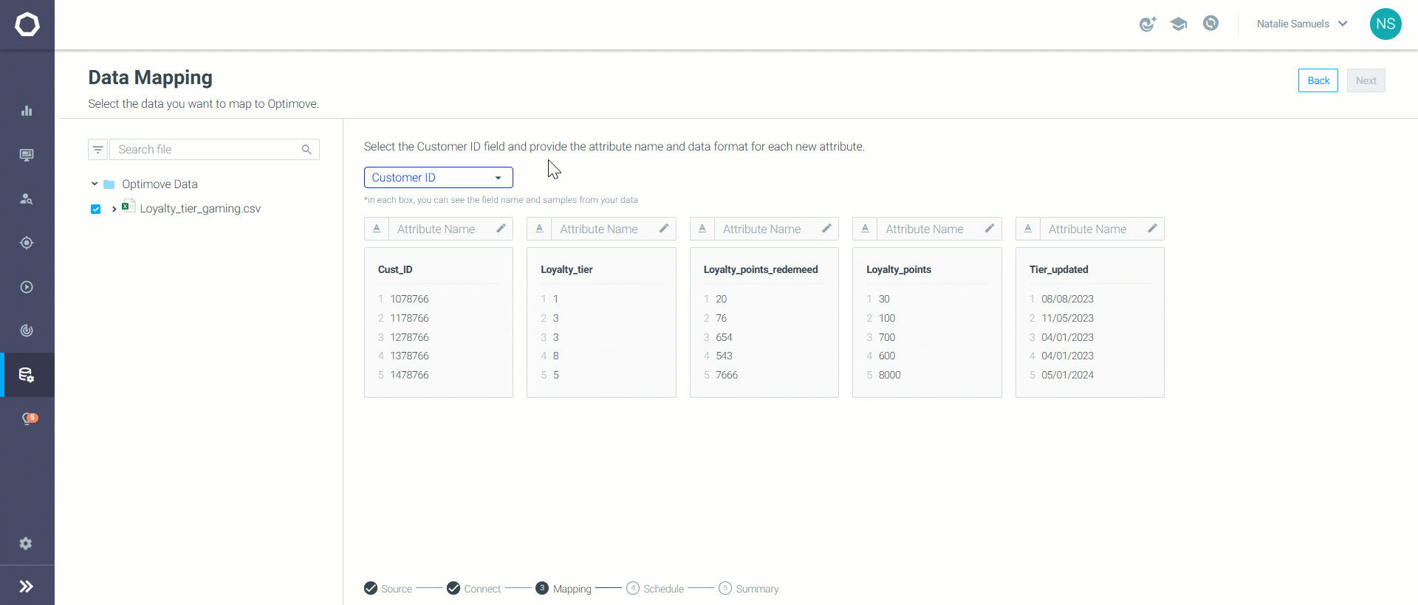The image size is (1418, 605).
Task: Open the lightbulb notifications sidebar icon
Action: click(x=28, y=418)
